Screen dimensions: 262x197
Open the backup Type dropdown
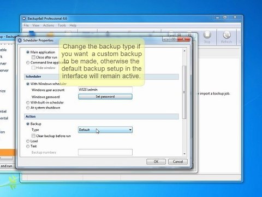click(105, 130)
